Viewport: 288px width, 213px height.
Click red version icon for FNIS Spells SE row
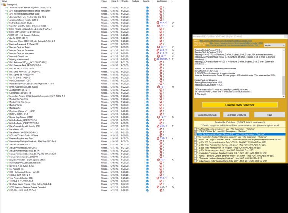(x=161, y=74)
